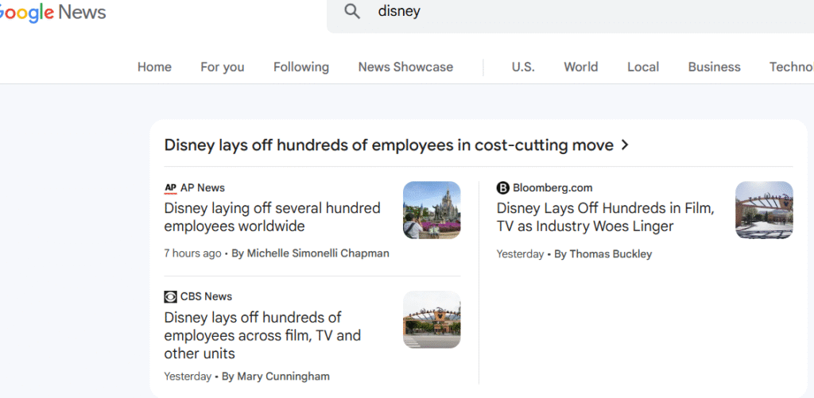This screenshot has width=814, height=398.
Task: Open 'Disney Lays Off Hundreds in Film' headline
Action: point(605,217)
